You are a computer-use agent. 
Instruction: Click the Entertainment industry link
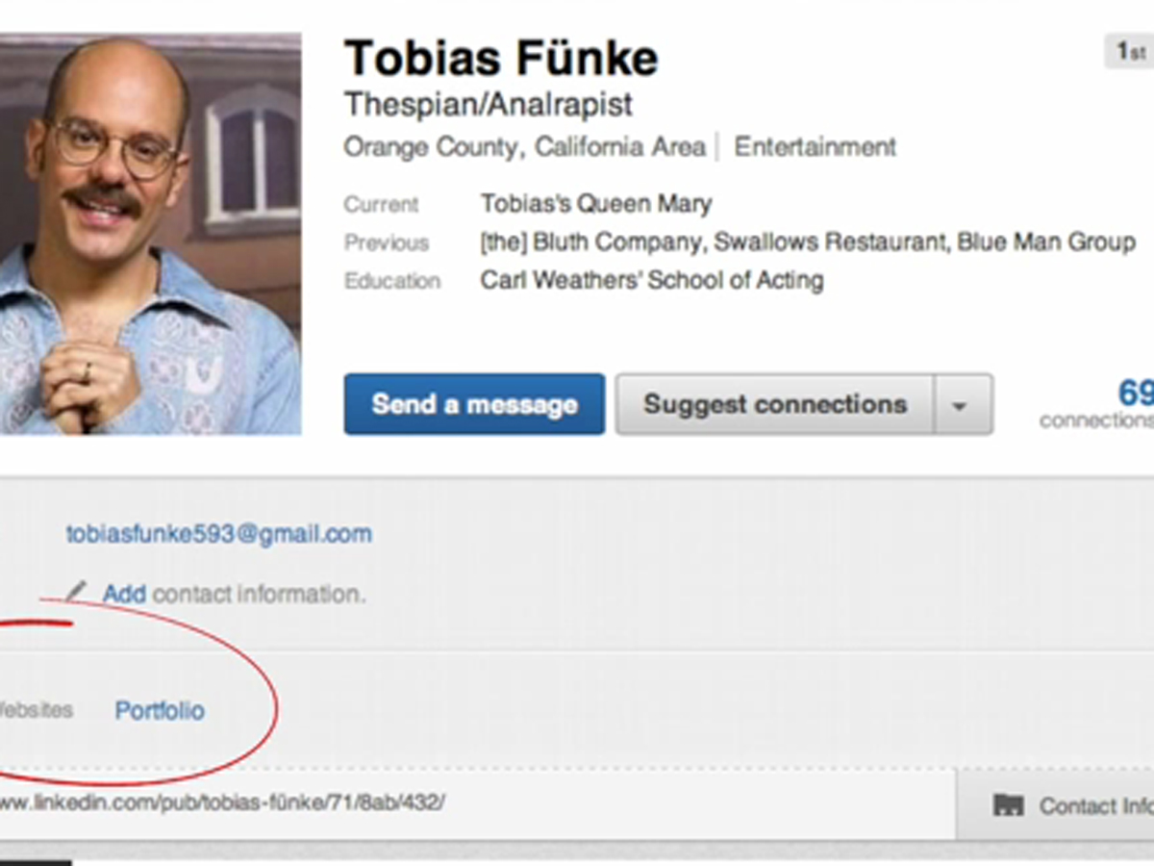(x=815, y=147)
